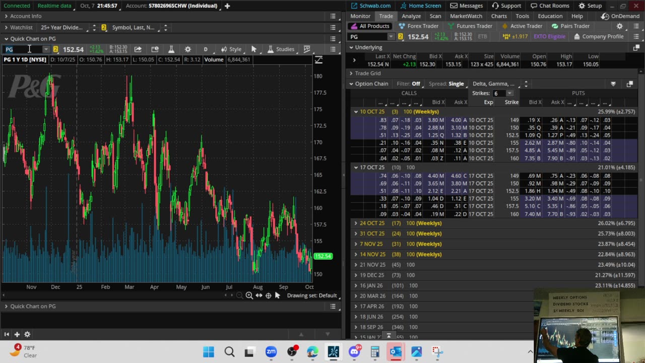Open Studies flask button in chart toolbar

pyautogui.click(x=281, y=49)
